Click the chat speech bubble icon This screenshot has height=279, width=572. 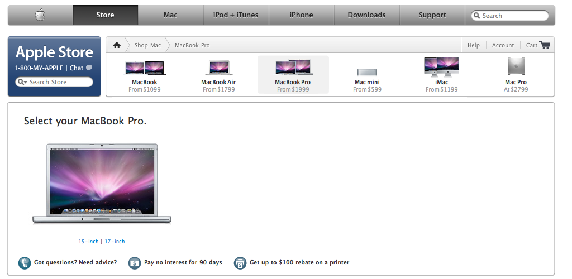tap(89, 68)
